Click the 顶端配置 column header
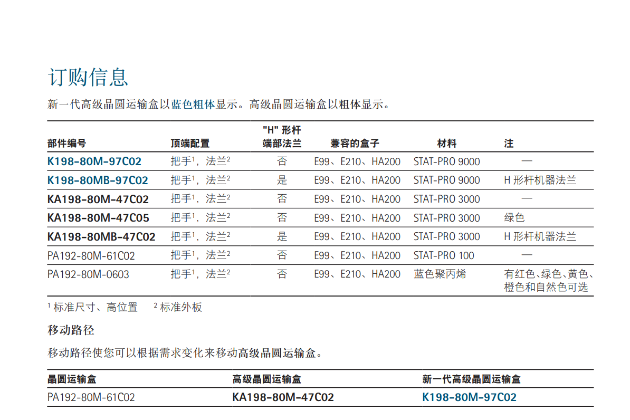630x420 pixels. click(190, 143)
